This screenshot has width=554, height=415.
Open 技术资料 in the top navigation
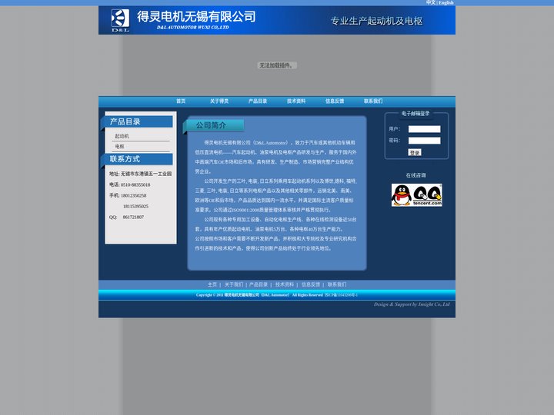pos(296,101)
